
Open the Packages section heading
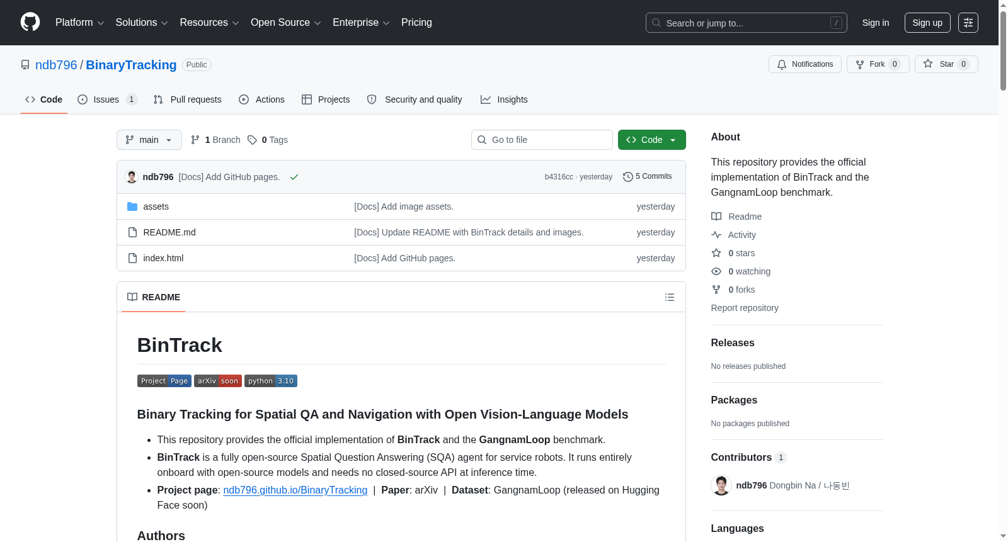click(734, 400)
